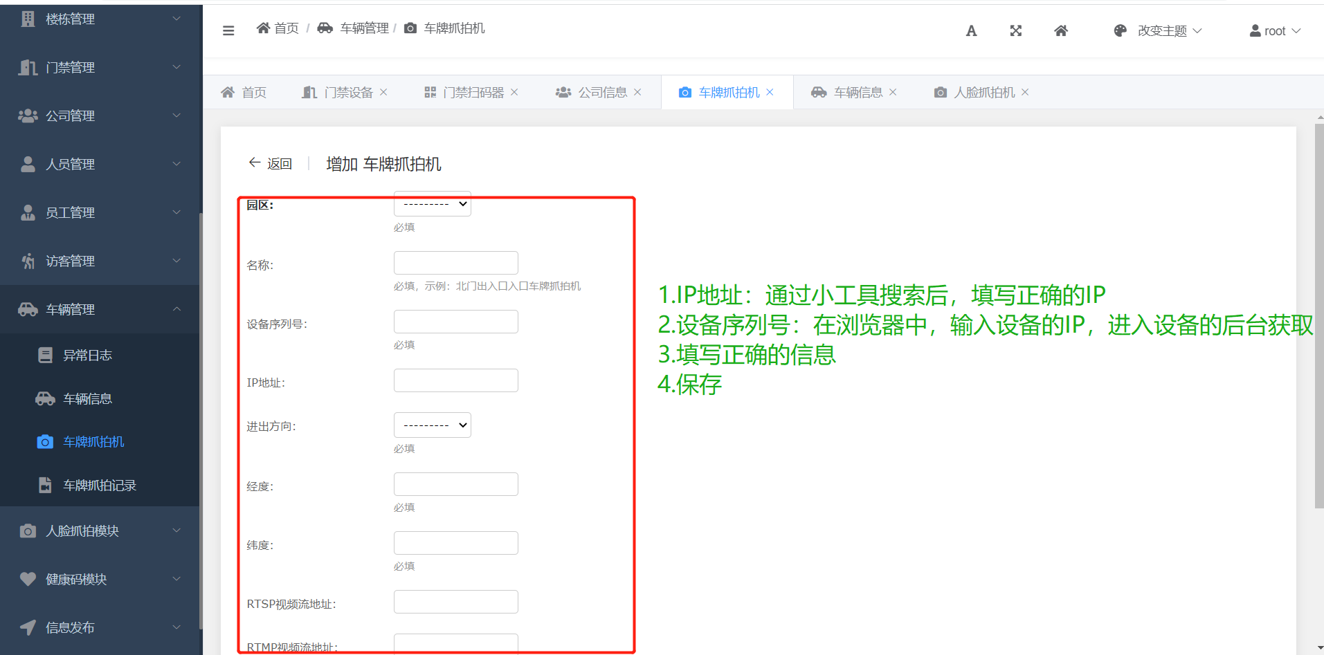
Task: Open 车牌抓拍记录 from the sidebar
Action: click(x=99, y=486)
